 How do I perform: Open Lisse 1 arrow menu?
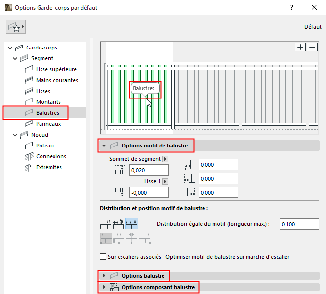pos(165,181)
